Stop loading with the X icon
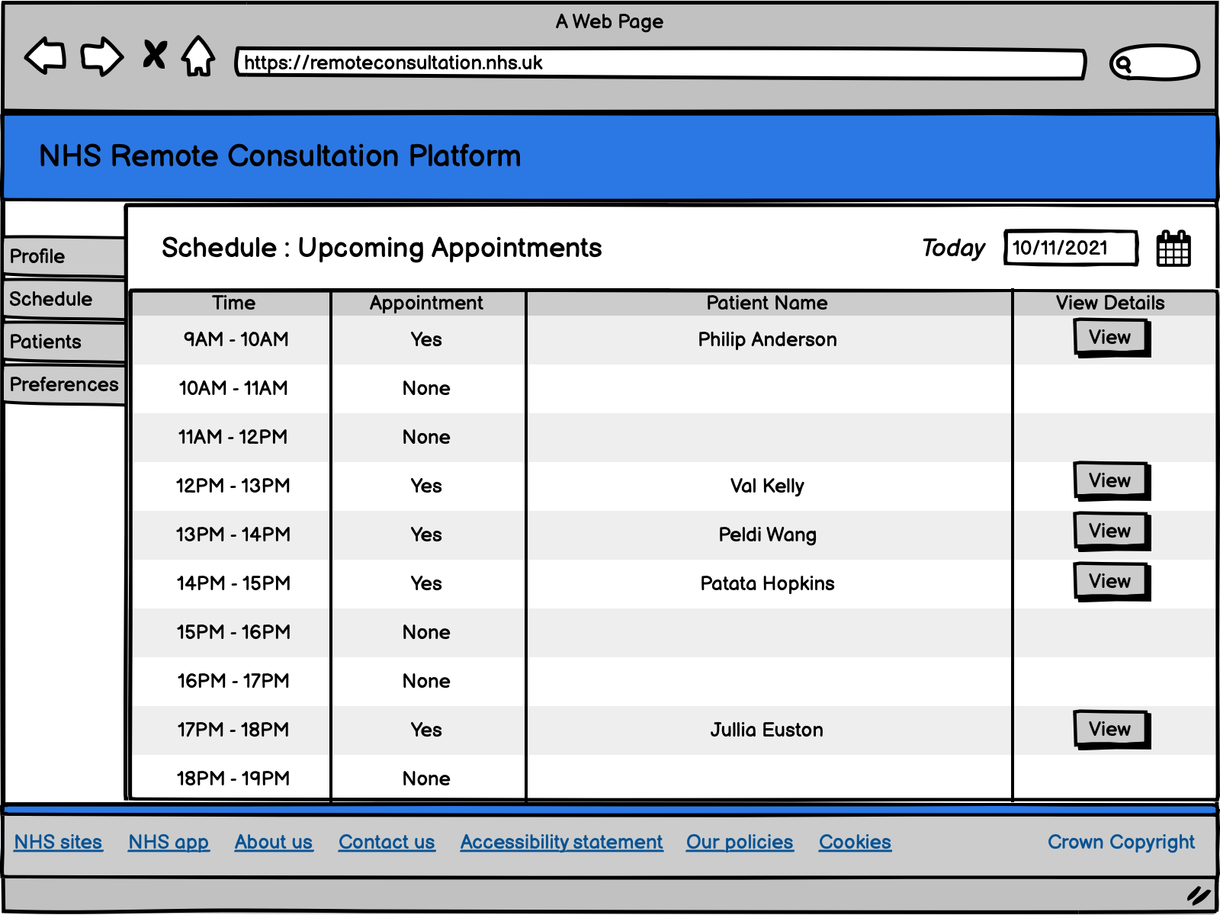The height and width of the screenshot is (915, 1220). pyautogui.click(x=154, y=55)
